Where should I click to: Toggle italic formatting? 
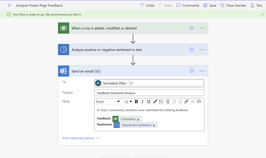142,102
